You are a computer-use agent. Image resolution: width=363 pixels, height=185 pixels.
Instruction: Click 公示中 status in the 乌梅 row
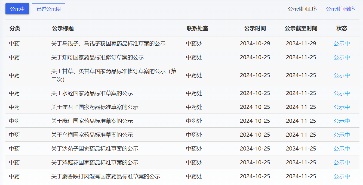pos(342,135)
